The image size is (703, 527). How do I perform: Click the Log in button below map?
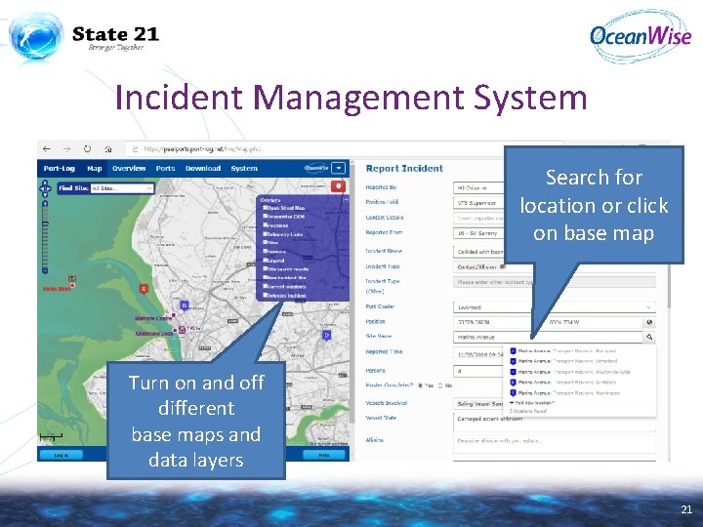[x=62, y=455]
